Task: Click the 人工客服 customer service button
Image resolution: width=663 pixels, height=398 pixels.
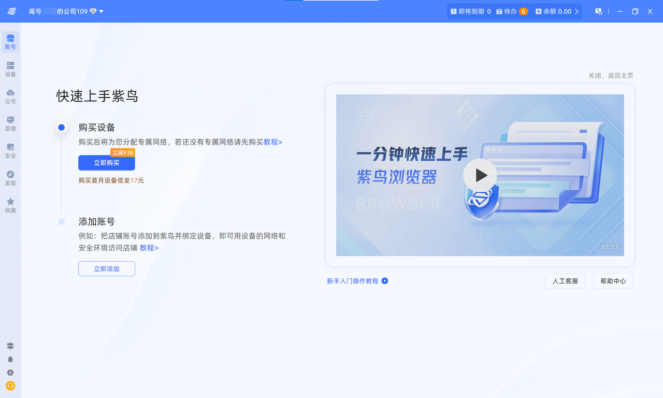Action: 565,281
